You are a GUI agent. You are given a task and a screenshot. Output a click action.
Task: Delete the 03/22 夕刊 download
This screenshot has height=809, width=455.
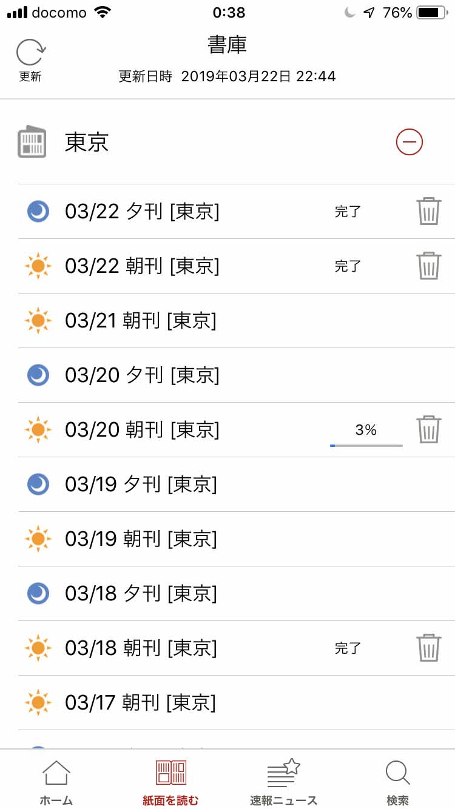[x=428, y=212]
